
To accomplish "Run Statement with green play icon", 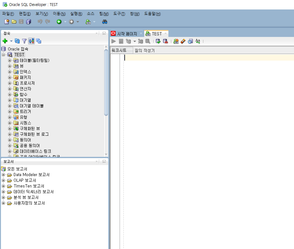I will coord(114,41).
